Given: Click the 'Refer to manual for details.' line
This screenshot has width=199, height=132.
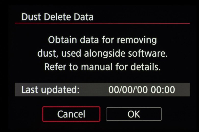Looking at the screenshot, I should tap(102, 67).
